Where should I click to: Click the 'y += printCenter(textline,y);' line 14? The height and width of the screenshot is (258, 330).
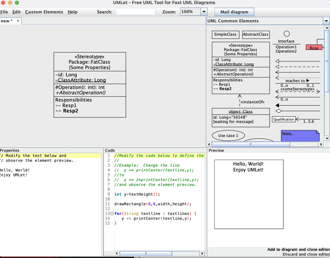click(x=156, y=218)
